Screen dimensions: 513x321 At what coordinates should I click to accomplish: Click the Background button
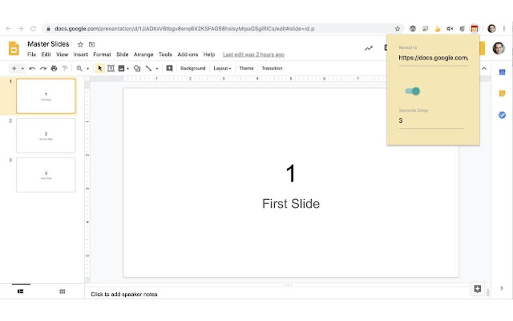[x=193, y=68]
